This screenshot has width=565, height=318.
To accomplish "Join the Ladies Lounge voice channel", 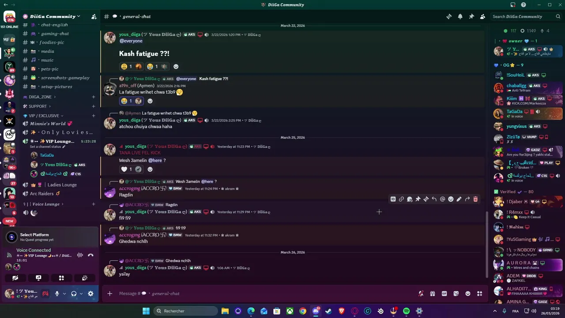I will click(60, 185).
